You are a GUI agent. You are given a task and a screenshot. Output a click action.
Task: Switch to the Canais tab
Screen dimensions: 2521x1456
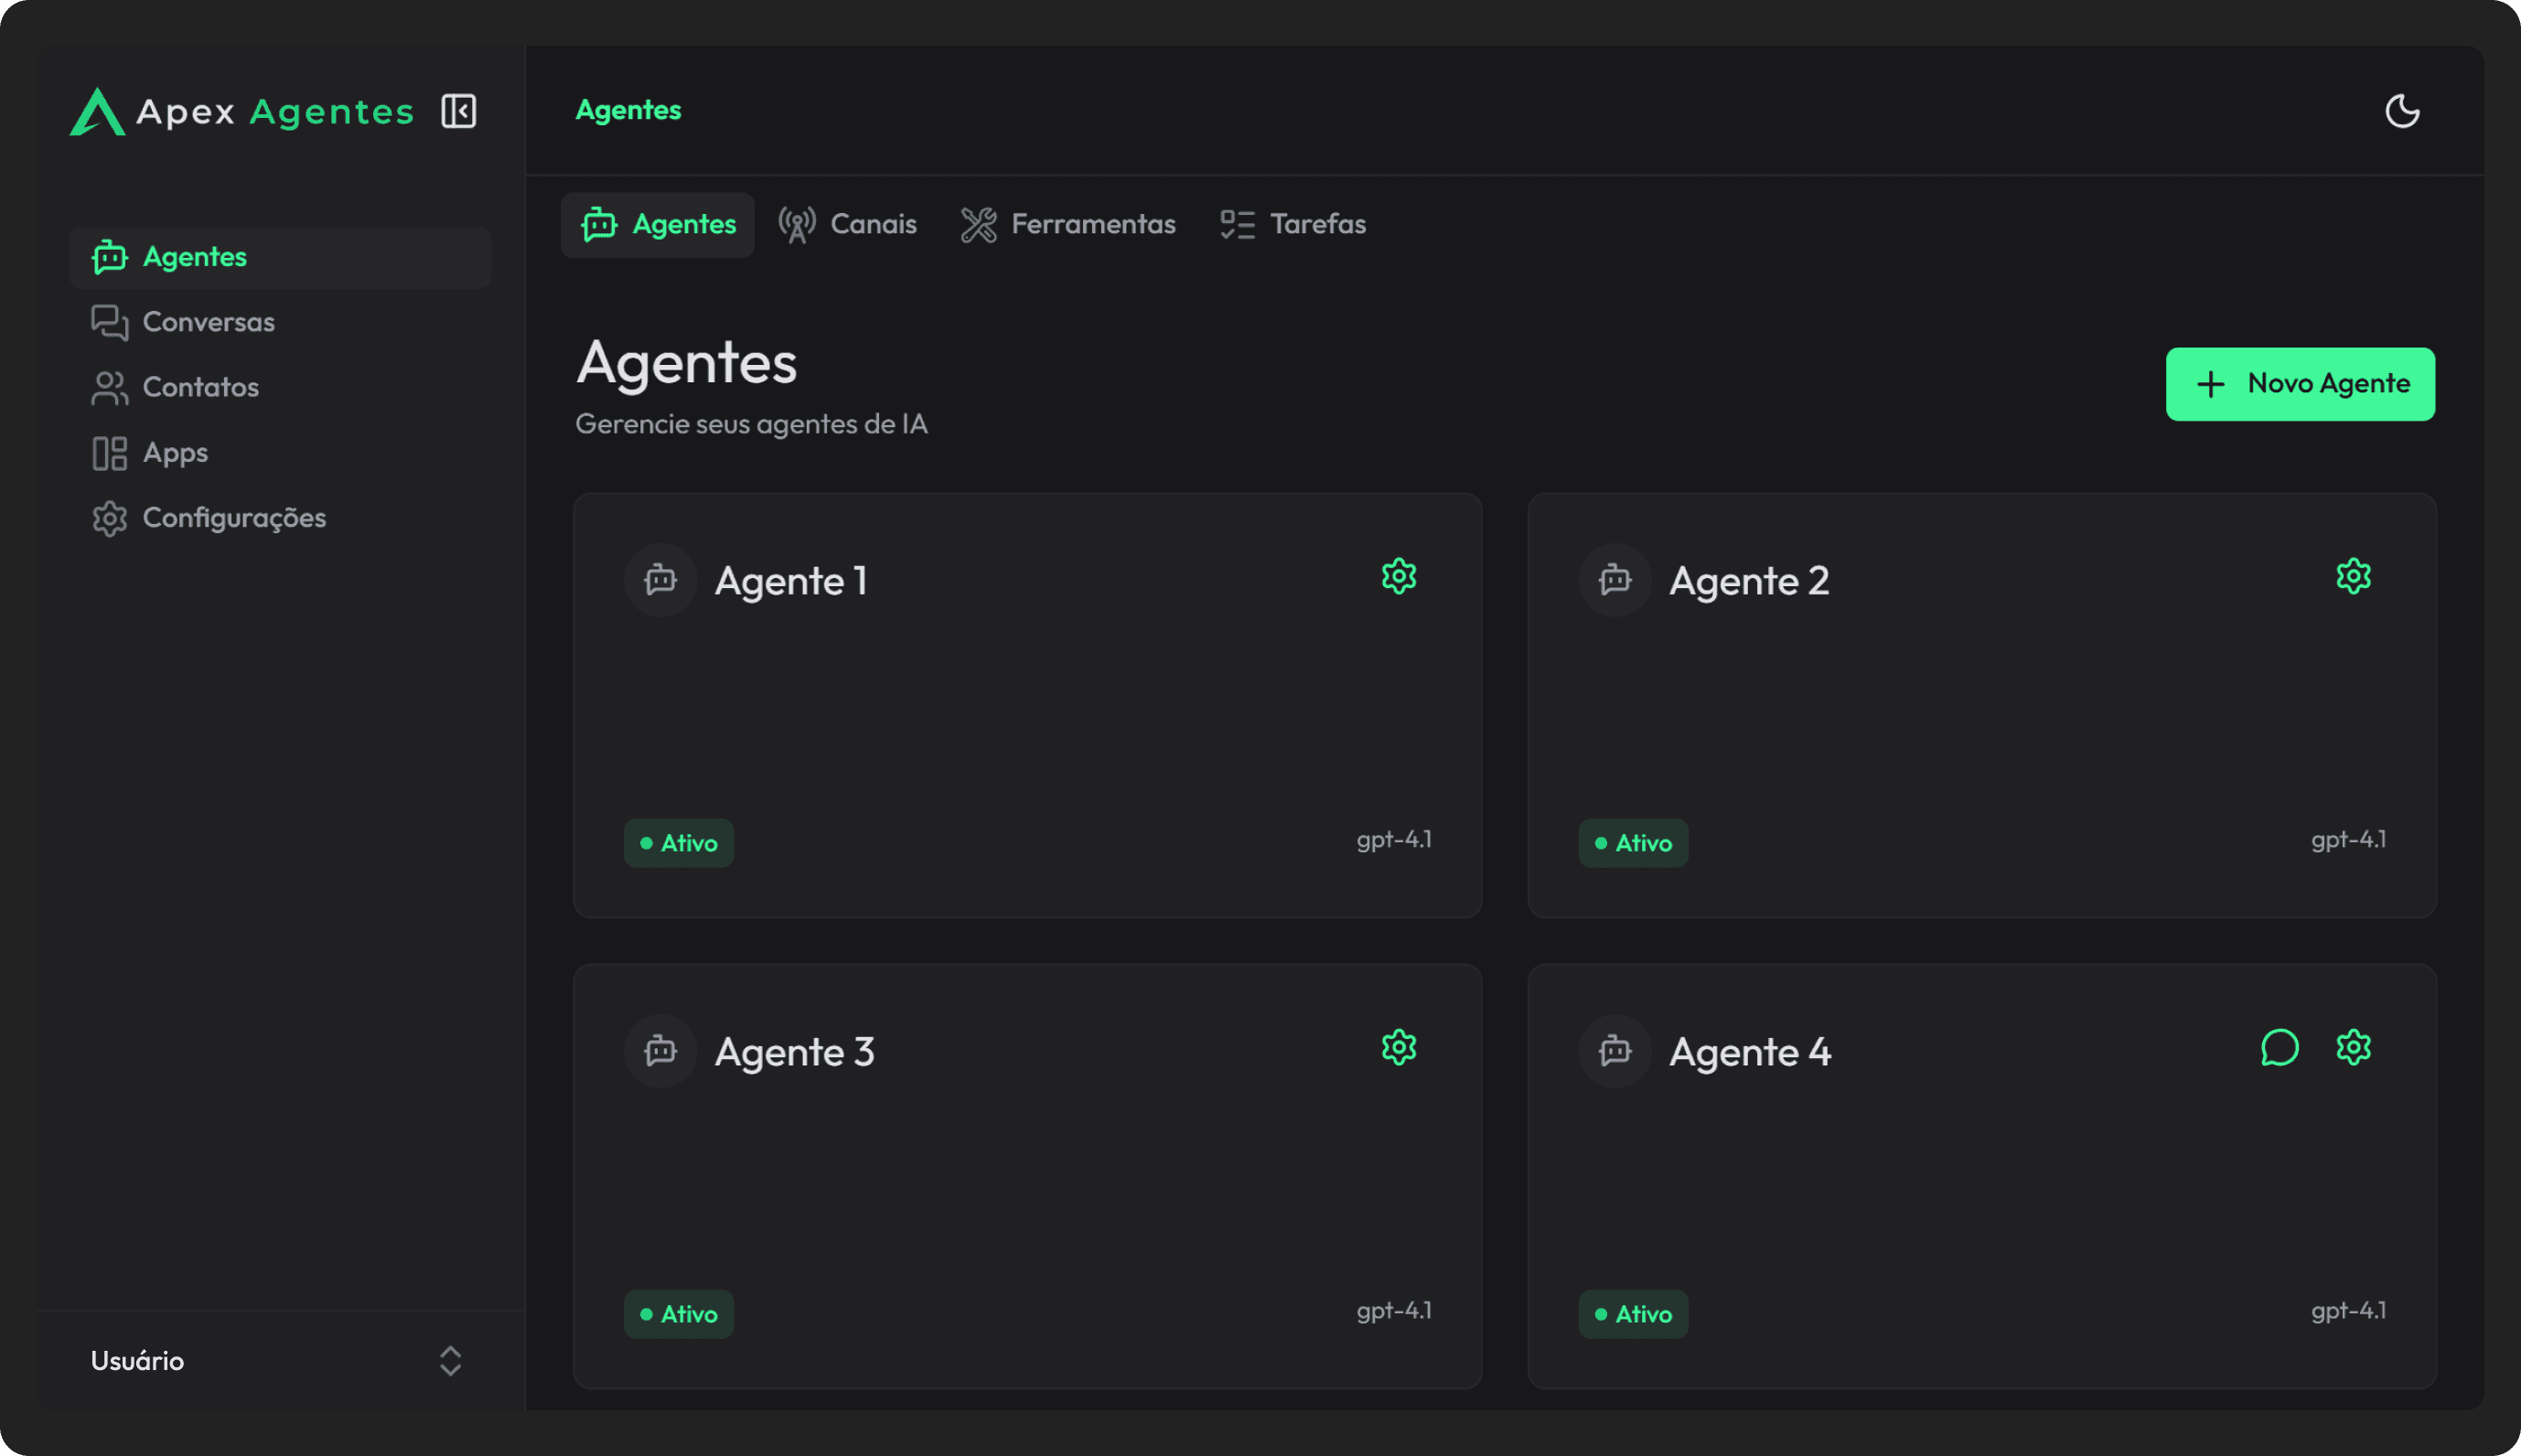848,224
